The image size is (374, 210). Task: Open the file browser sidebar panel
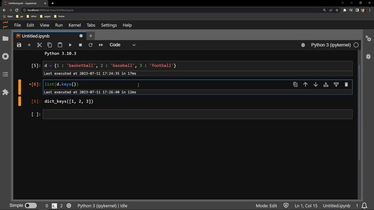coord(5,38)
